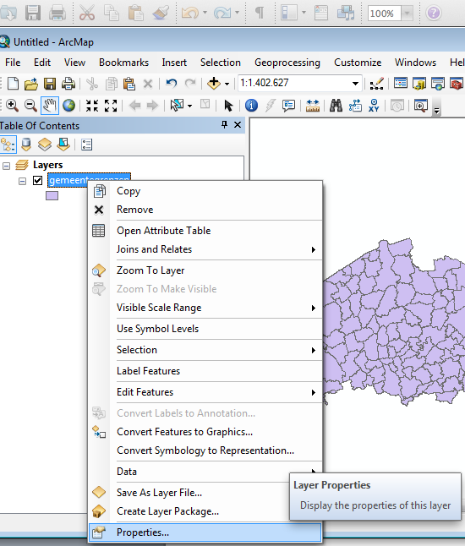Select the Zoom Out tool
This screenshot has width=465, height=546.
[30, 105]
